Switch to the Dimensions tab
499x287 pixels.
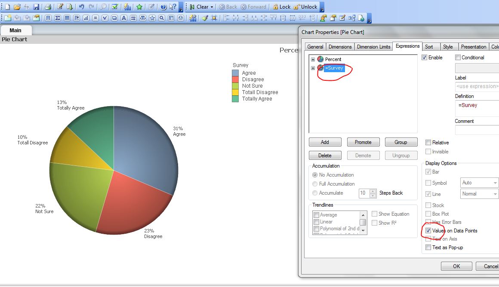tap(340, 47)
